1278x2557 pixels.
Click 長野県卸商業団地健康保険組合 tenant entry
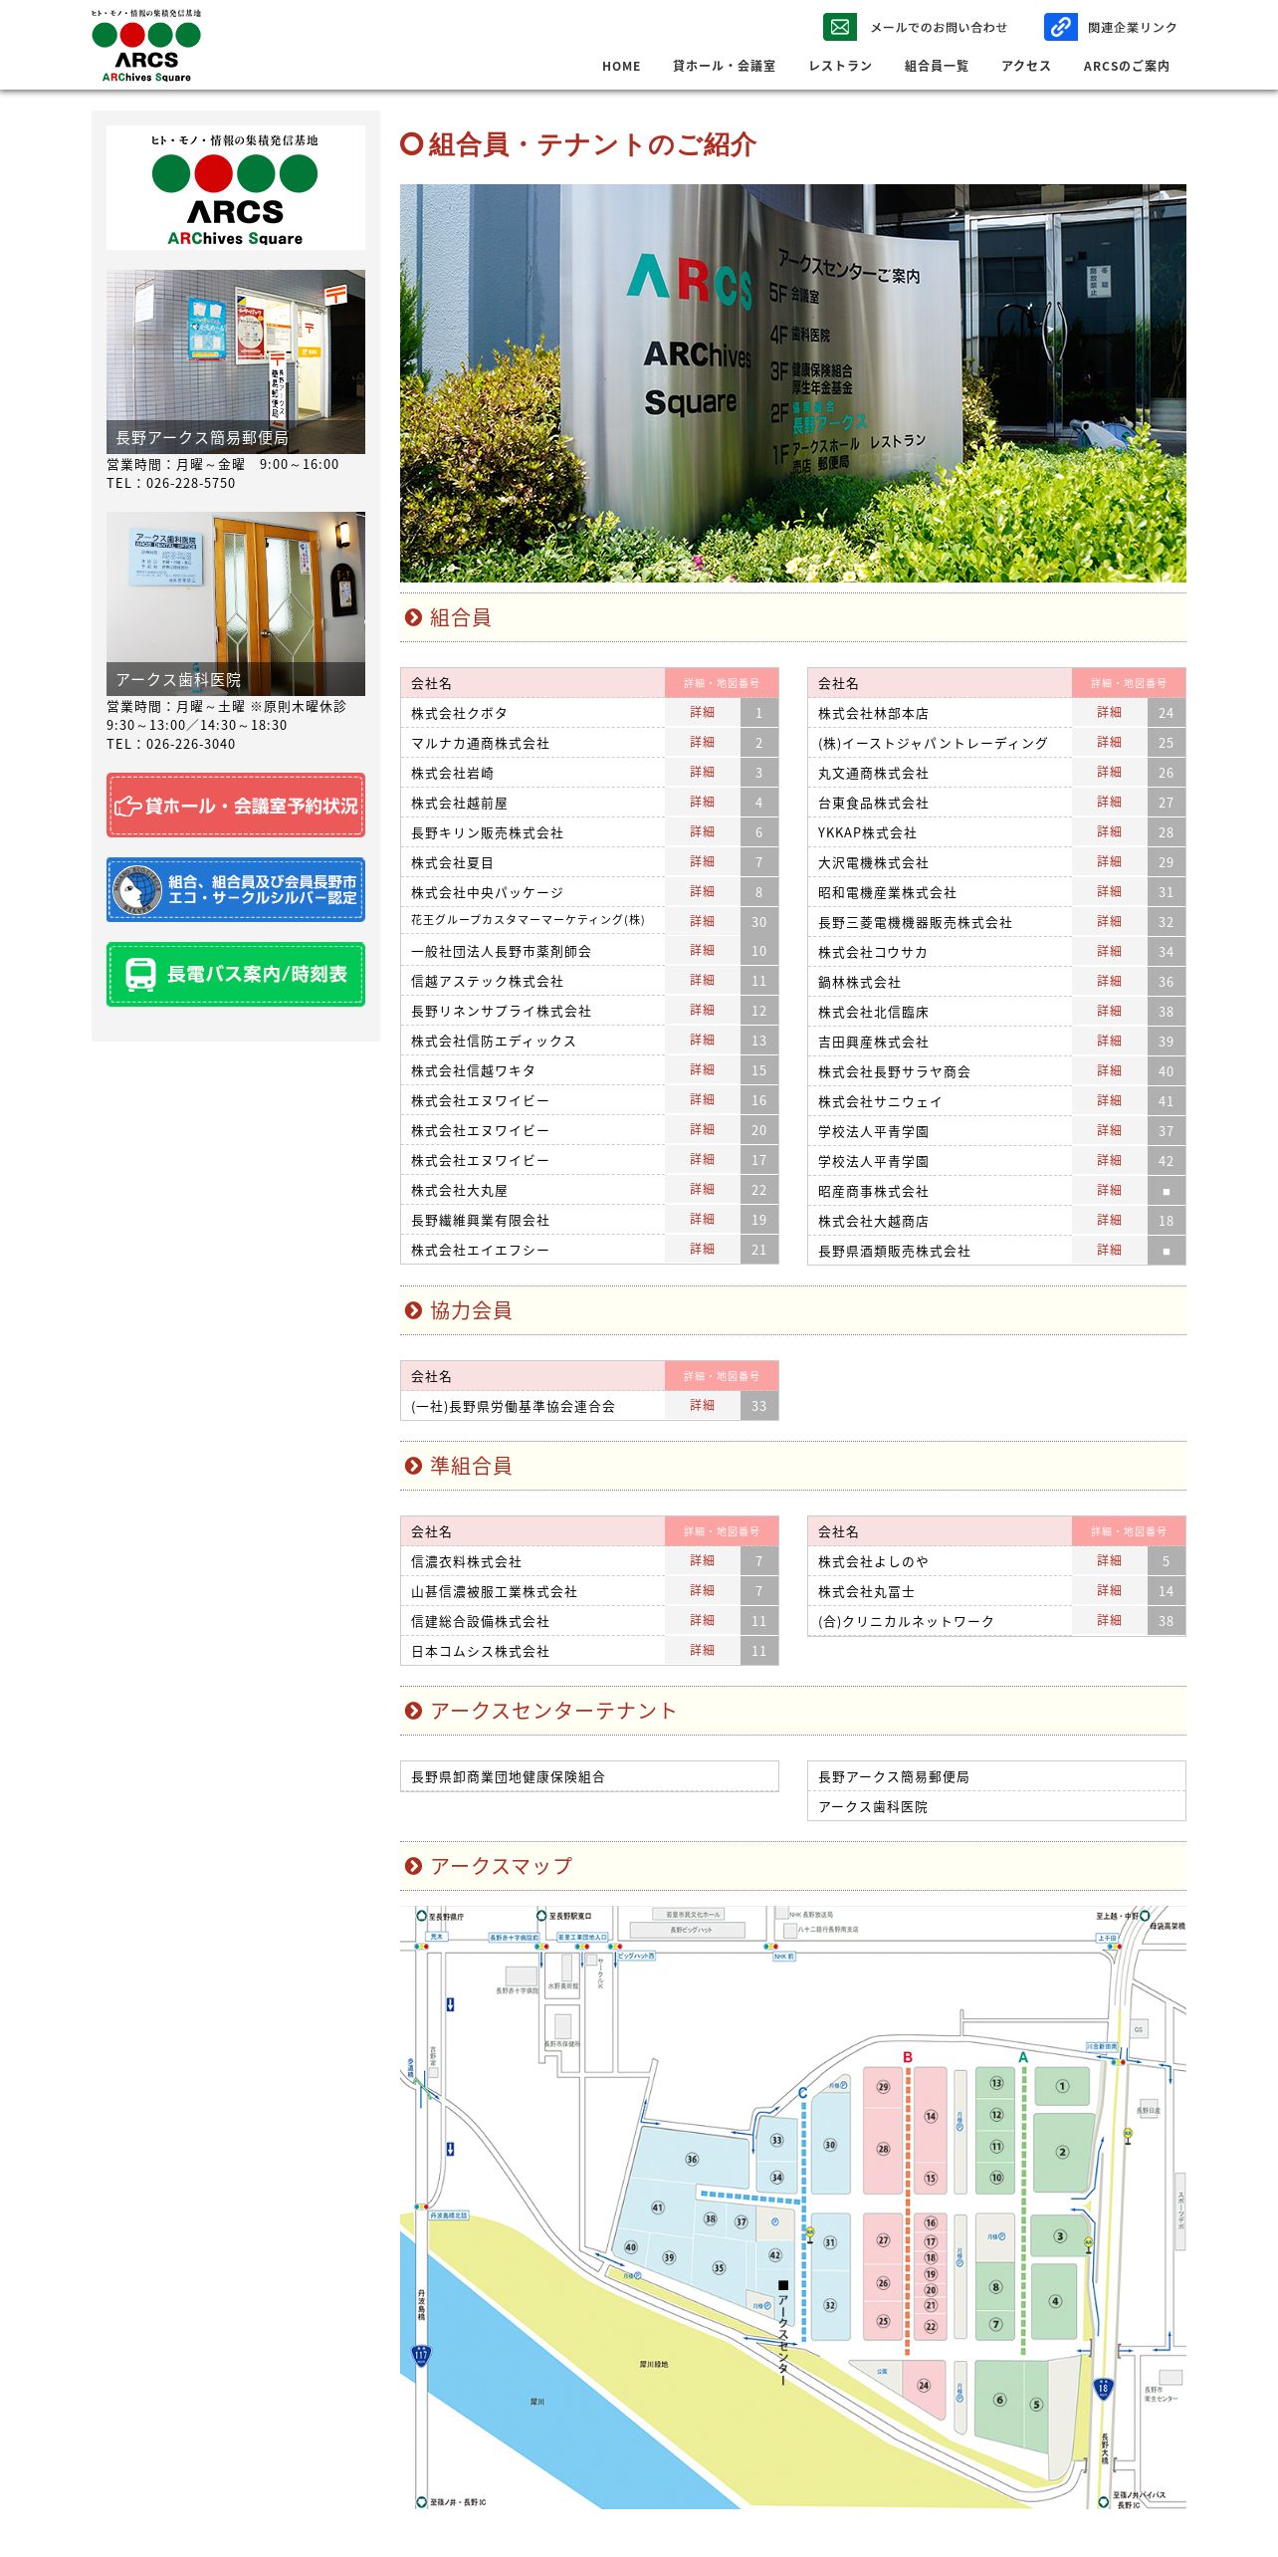(589, 1776)
